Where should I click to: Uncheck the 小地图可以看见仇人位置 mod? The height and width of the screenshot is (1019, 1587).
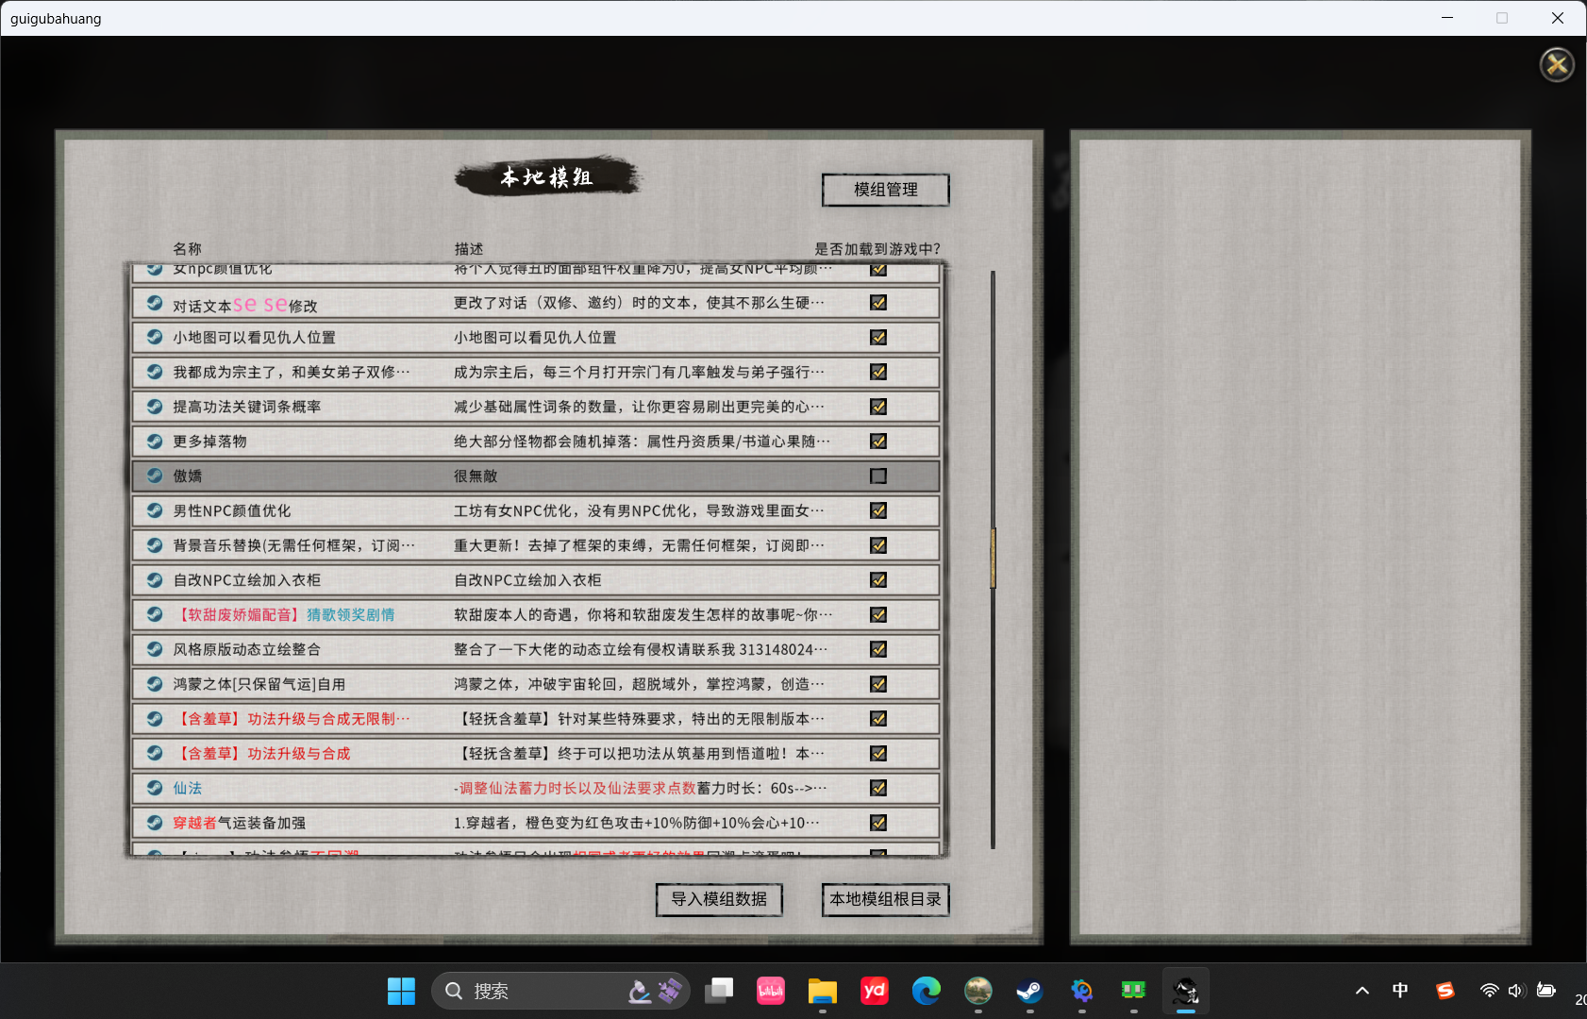[878, 338]
